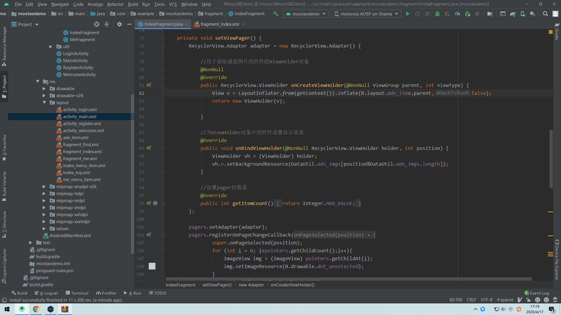Toggle the Resource Manager tool window
This screenshot has height=315, width=561.
pyautogui.click(x=4, y=46)
